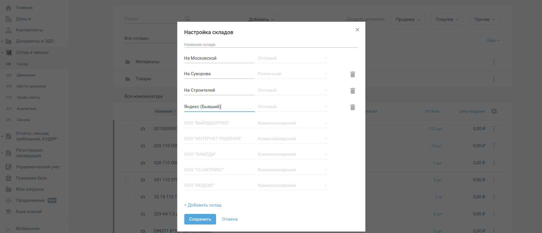
Task: Click trash icon for На Строителей warehouse
Action: click(353, 91)
